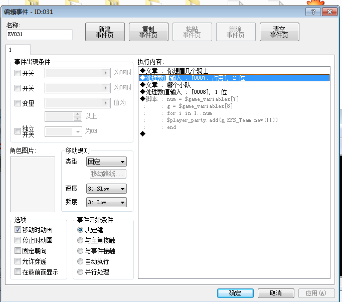The image size is (342, 302).
Task: Close the 编辑事件 dialog window
Action: [x=329, y=12]
